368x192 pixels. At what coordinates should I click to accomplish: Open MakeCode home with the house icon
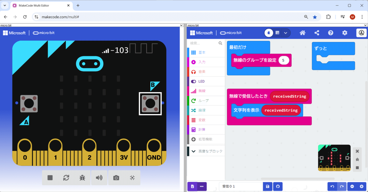(x=302, y=33)
